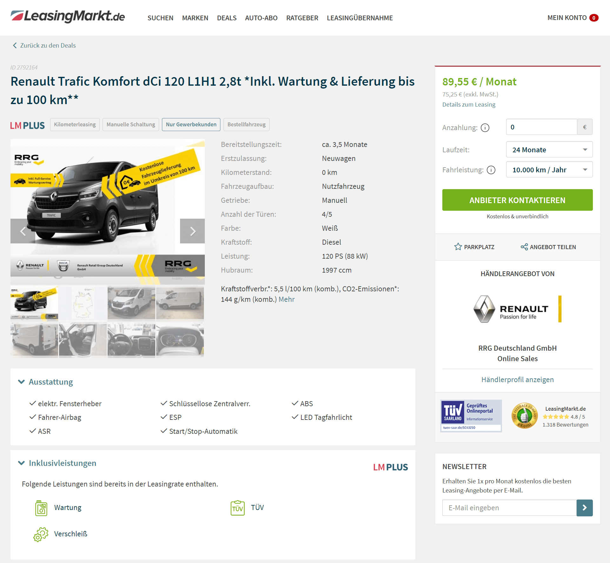Open the Fahrleistung 10.000 km dropdown
The image size is (610, 563).
tap(549, 169)
